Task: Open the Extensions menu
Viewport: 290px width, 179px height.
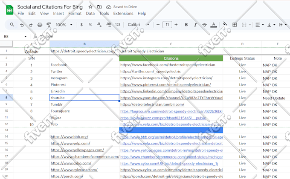Action: click(123, 14)
